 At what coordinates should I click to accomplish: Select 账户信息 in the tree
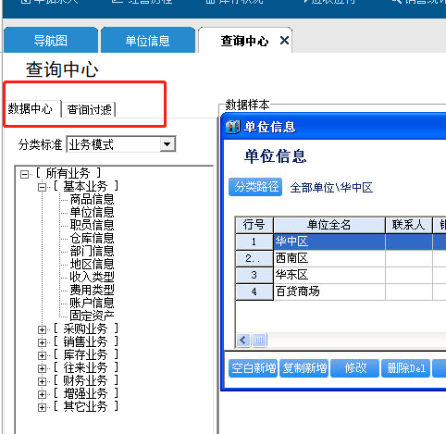[92, 303]
